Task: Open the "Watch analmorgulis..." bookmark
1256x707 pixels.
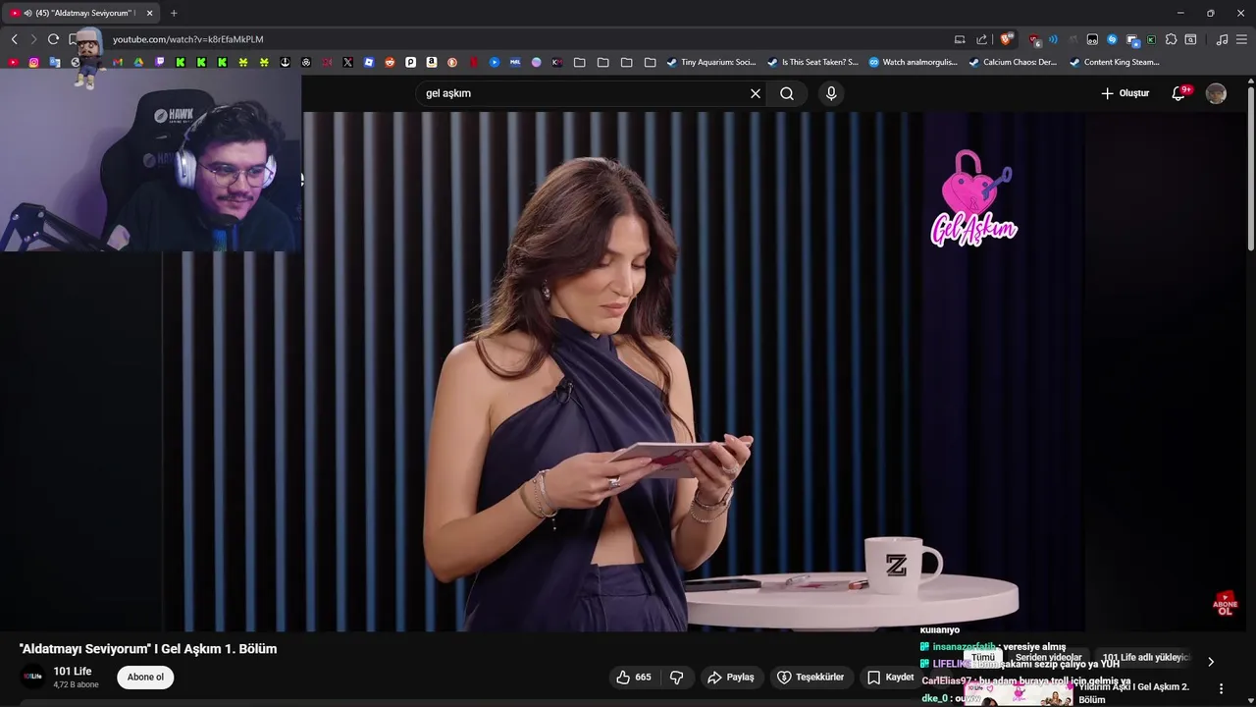Action: 913,62
